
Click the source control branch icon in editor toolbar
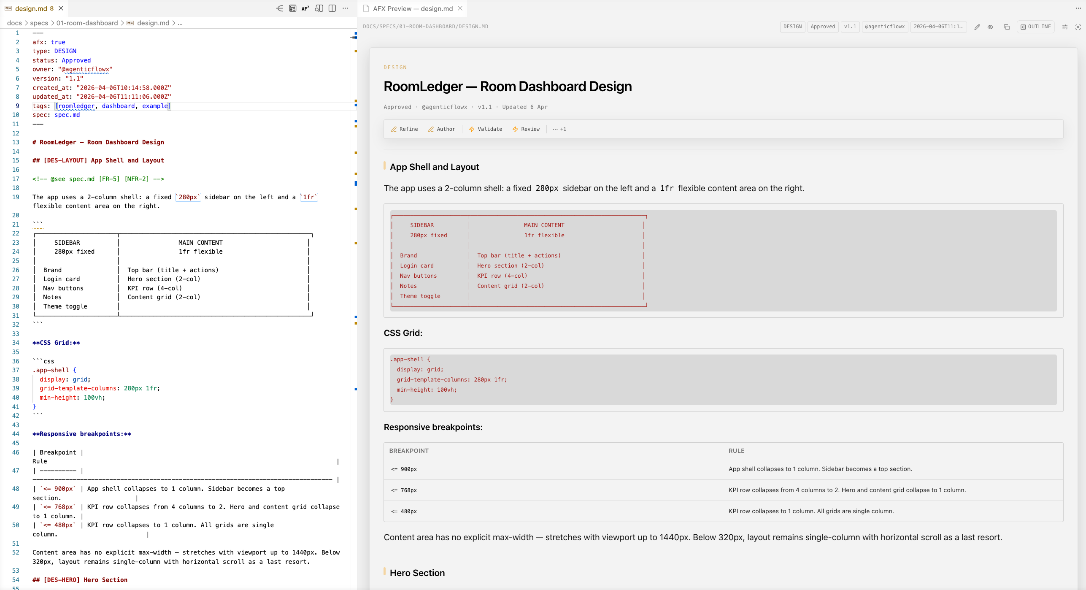(279, 8)
